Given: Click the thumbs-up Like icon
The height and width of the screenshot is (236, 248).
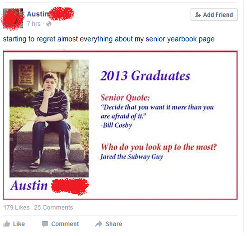Looking at the screenshot, I should tap(6, 224).
